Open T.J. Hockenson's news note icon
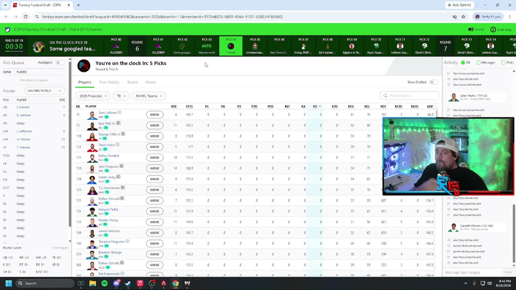Screen dimensions: 516x290 coord(123,188)
